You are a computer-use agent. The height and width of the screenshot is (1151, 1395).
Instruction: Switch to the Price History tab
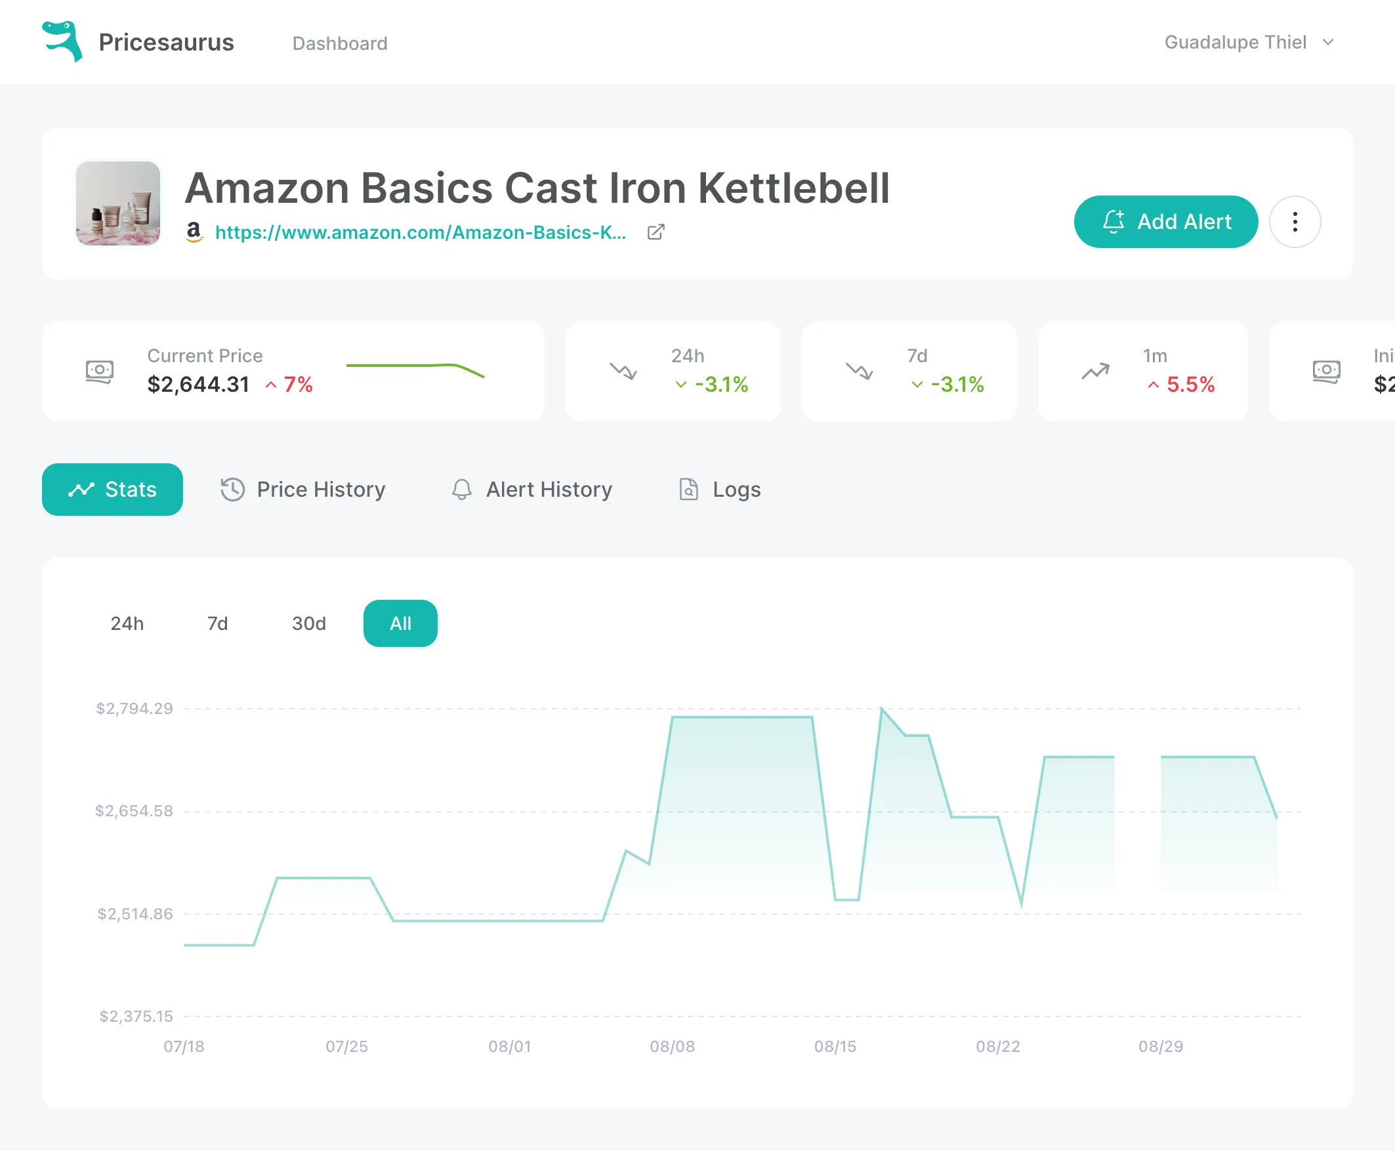click(x=321, y=490)
